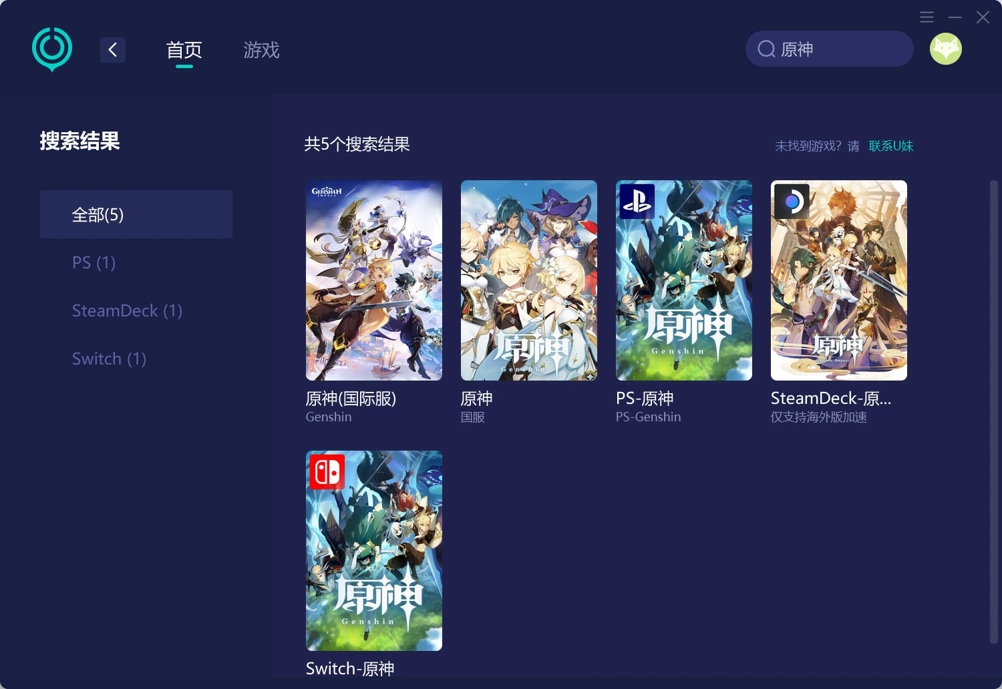Open the PS-原神 game cover

[684, 280]
